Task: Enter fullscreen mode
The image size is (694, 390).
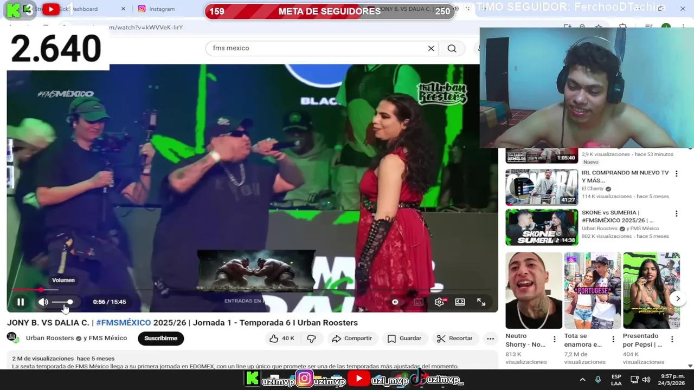Action: pyautogui.click(x=481, y=302)
